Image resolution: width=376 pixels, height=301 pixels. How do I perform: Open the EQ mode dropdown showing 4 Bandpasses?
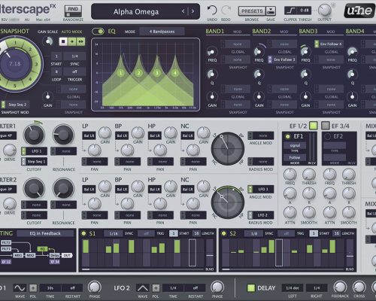[x=162, y=32]
